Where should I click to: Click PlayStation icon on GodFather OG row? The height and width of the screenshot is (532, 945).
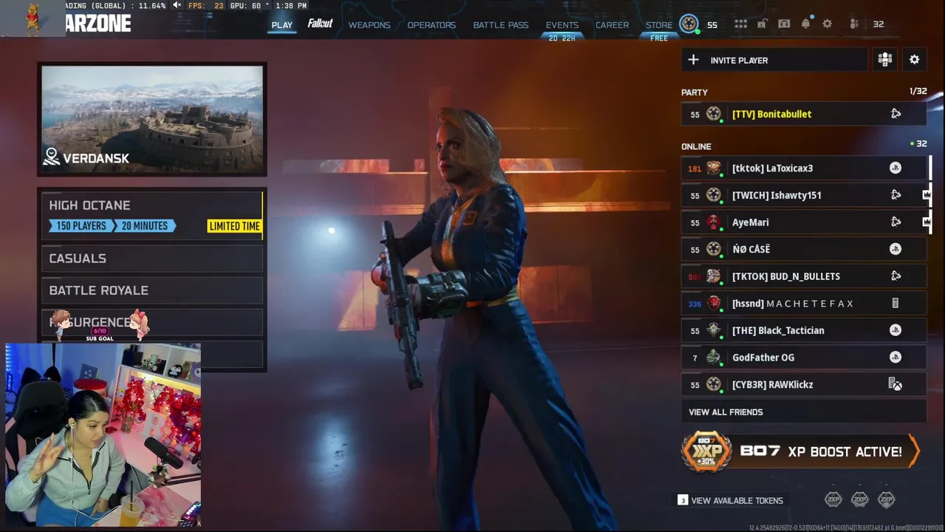(x=896, y=357)
